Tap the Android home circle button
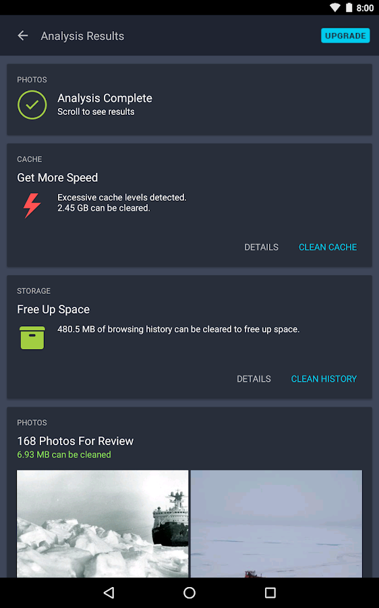 [189, 592]
